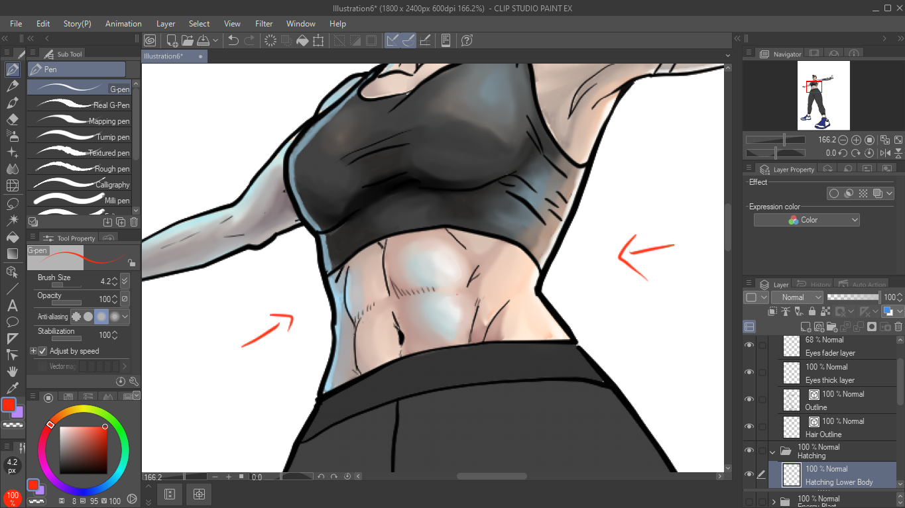905x508 pixels.
Task: Click the Undo arrow in the command bar
Action: pos(233,40)
